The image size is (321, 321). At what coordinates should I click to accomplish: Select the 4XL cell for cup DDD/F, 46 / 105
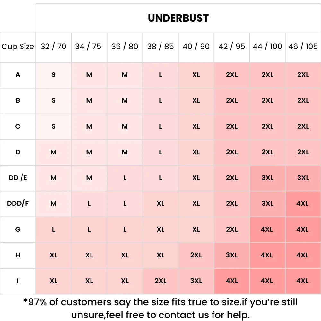point(303,204)
